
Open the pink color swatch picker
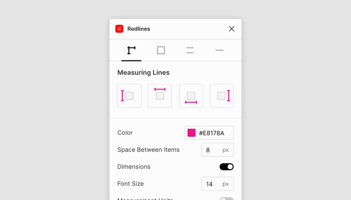(192, 133)
